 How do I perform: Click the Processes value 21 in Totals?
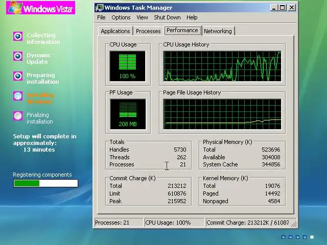pos(183,164)
